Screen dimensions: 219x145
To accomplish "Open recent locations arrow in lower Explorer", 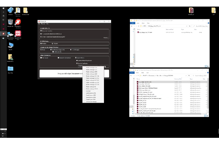I will (x=136, y=76).
